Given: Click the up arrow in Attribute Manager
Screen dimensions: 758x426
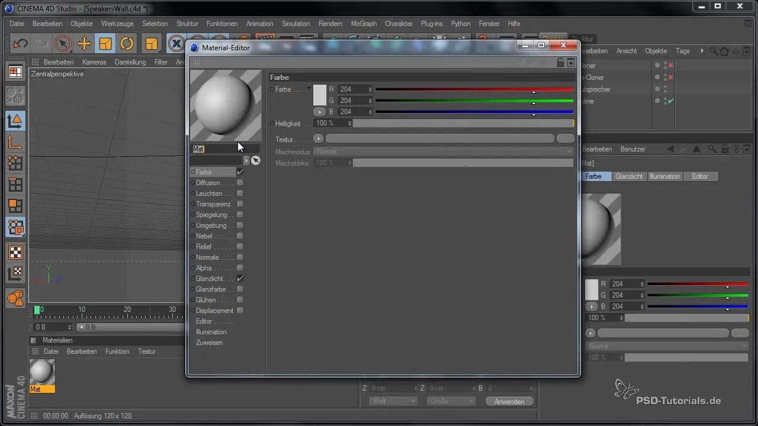Looking at the screenshot, I should pyautogui.click(x=696, y=149).
